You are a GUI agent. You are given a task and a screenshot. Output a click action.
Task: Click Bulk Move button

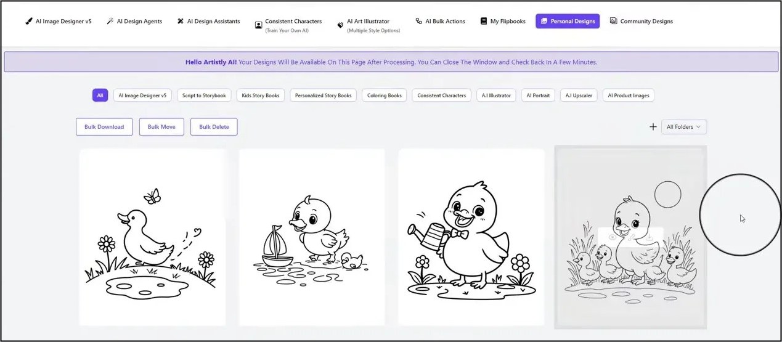(161, 127)
